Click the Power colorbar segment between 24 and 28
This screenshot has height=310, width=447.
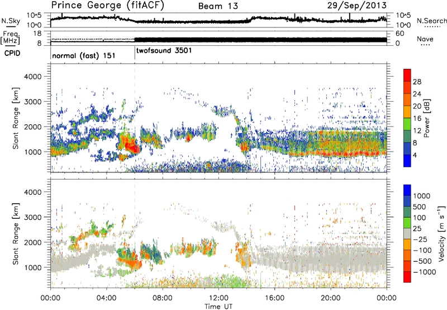[x=407, y=88]
